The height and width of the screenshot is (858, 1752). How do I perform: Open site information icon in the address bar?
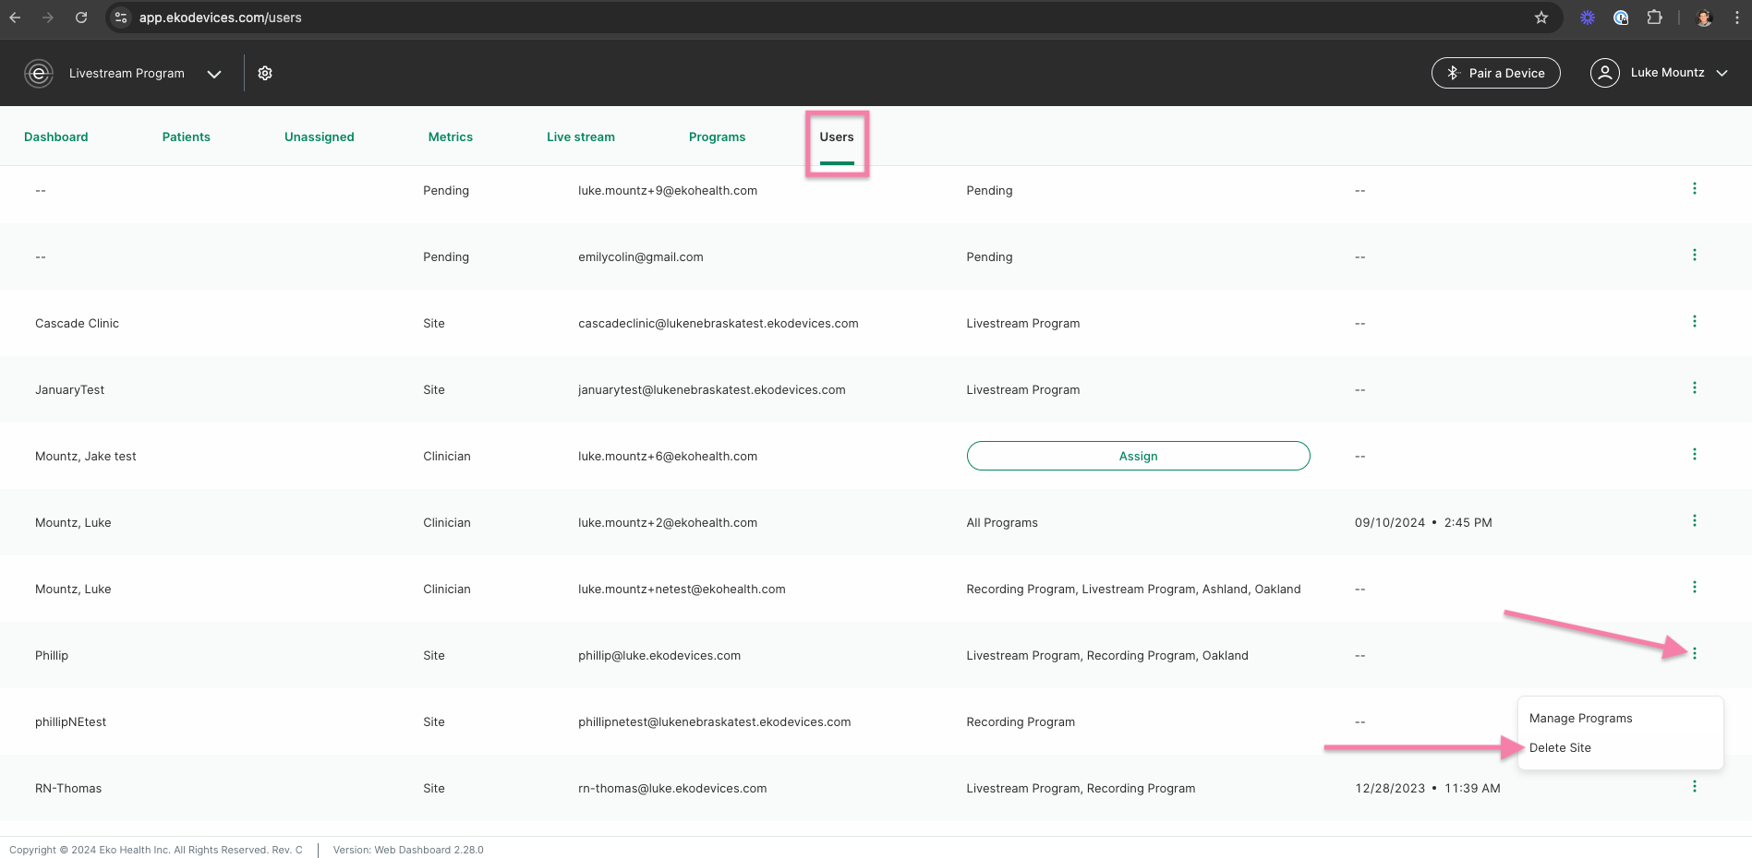pyautogui.click(x=121, y=18)
